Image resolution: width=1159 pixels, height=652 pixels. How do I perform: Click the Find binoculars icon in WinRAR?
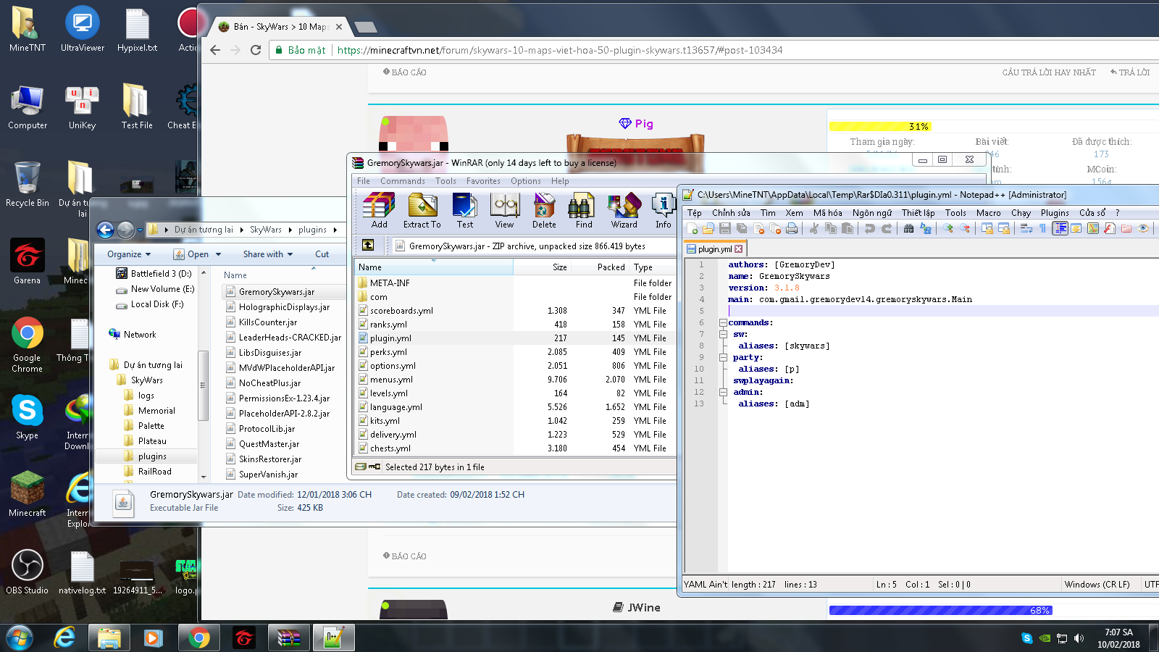[x=584, y=211]
